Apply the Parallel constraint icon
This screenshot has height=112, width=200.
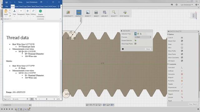[x=182, y=84]
